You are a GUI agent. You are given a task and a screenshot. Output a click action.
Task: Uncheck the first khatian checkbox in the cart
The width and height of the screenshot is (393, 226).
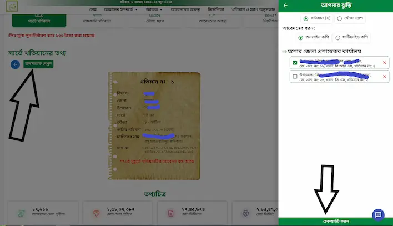click(x=295, y=62)
